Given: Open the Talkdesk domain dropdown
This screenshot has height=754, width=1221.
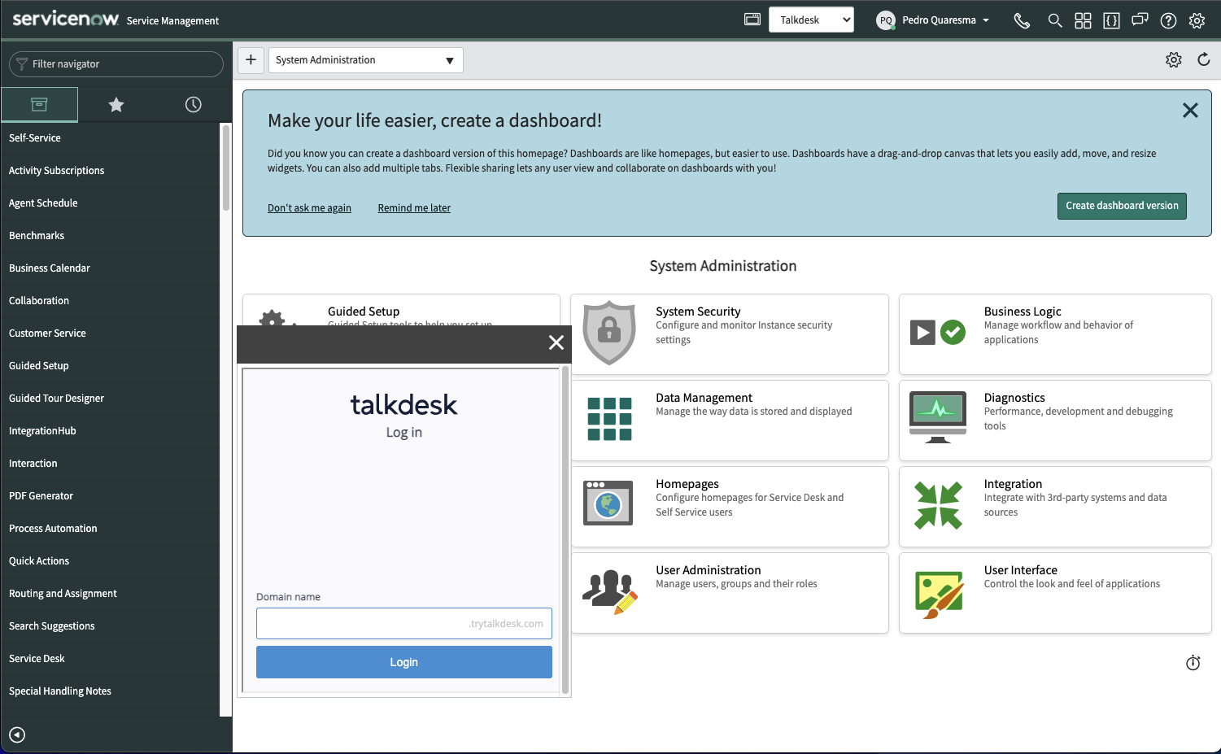Looking at the screenshot, I should [811, 20].
